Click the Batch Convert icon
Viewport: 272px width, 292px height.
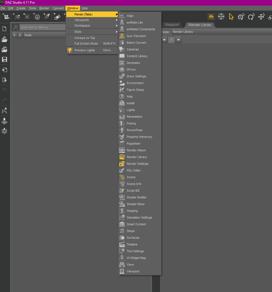pos(122,43)
